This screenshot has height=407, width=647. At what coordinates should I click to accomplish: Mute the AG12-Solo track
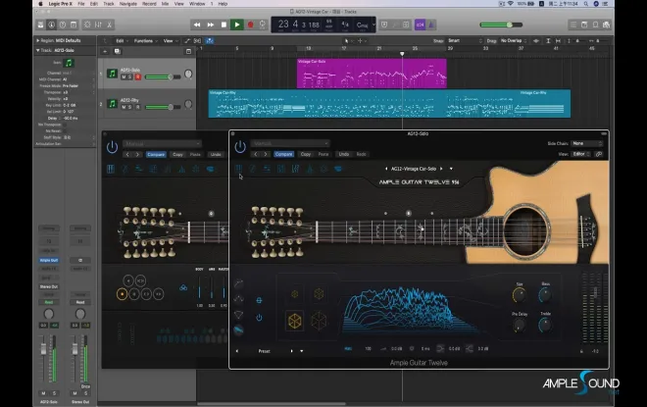tap(124, 77)
